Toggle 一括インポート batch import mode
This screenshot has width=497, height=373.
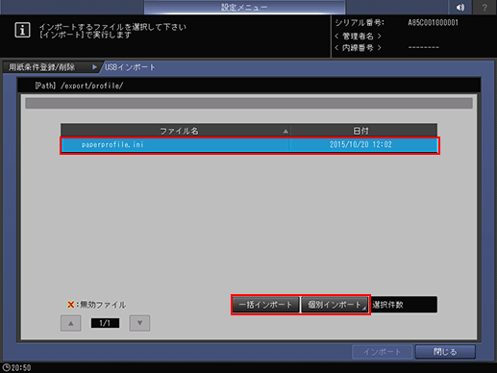click(x=265, y=305)
